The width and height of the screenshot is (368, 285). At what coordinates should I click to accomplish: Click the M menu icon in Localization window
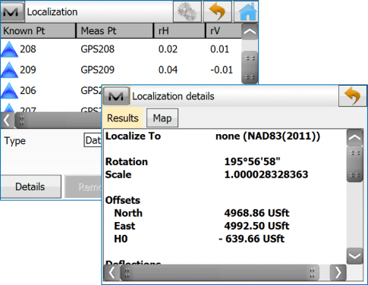[12, 11]
